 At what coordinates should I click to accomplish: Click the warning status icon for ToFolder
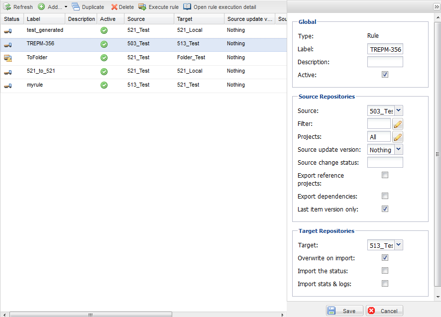click(8, 58)
